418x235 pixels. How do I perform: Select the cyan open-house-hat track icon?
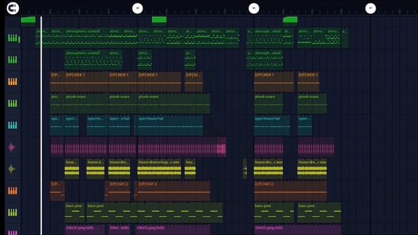coord(12,125)
